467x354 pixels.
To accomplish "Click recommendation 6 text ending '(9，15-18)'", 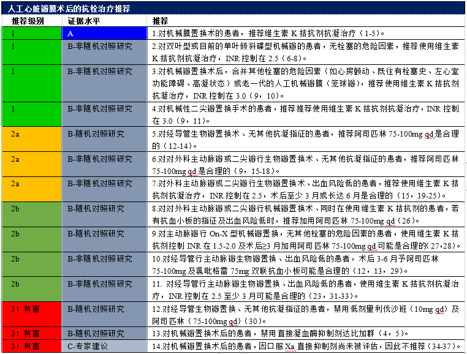I will click(305, 165).
